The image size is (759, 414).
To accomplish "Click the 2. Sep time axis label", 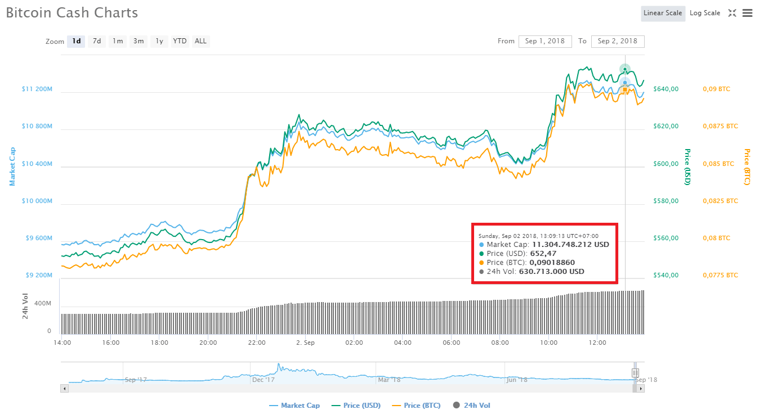I will (x=306, y=343).
